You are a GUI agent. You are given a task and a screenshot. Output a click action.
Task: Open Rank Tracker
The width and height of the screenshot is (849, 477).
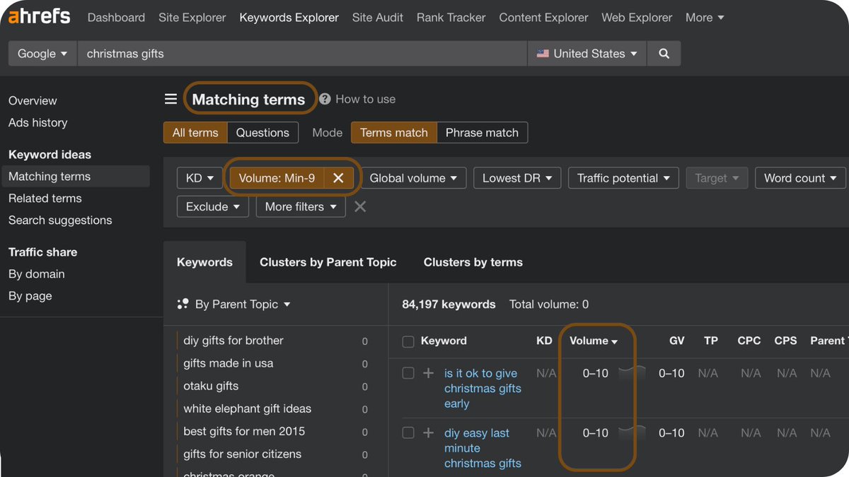(x=451, y=18)
